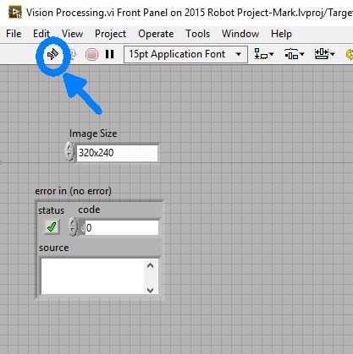Viewport: 353px width, 354px height.
Task: Click the broken Run arrow button
Action: [52, 54]
